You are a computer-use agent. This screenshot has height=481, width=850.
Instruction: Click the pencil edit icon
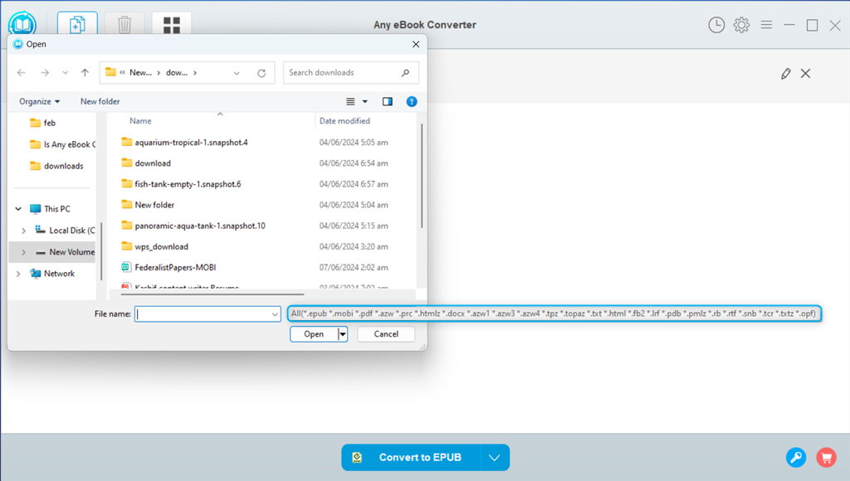point(785,74)
